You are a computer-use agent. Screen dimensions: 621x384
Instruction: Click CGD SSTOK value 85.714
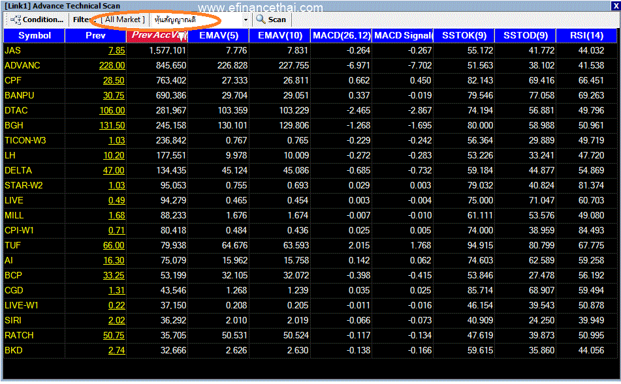coord(481,291)
